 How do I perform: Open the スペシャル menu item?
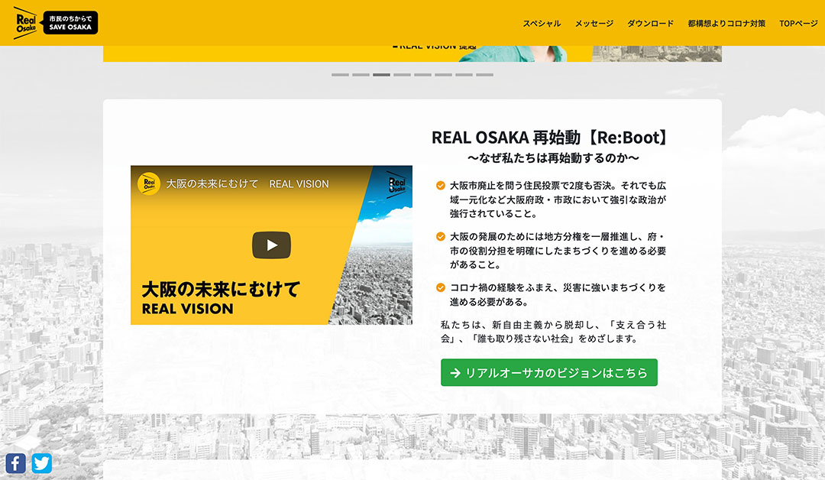pos(542,23)
